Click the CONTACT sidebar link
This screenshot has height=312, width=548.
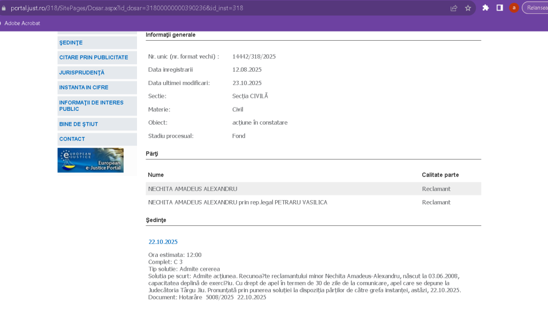point(72,139)
